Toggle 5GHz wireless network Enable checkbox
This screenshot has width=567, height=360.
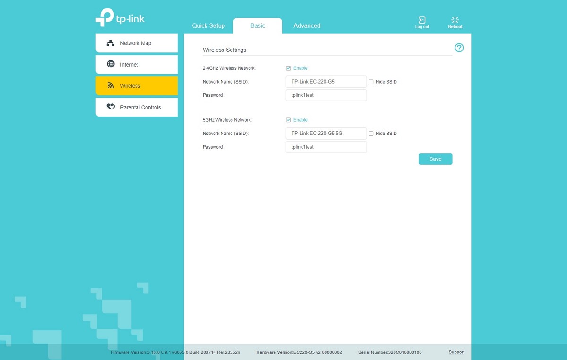pyautogui.click(x=288, y=120)
